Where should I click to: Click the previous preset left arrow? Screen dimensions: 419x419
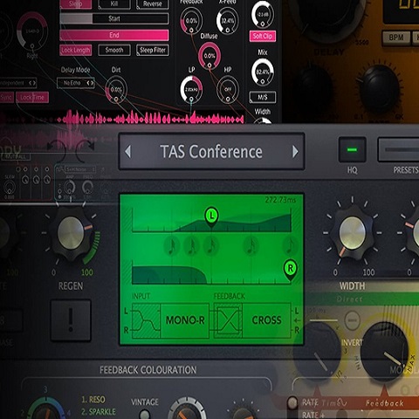click(x=128, y=152)
